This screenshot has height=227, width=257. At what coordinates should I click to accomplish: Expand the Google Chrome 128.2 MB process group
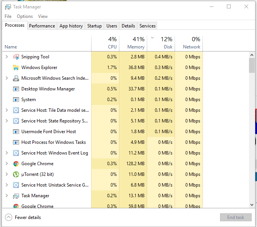tap(7, 164)
